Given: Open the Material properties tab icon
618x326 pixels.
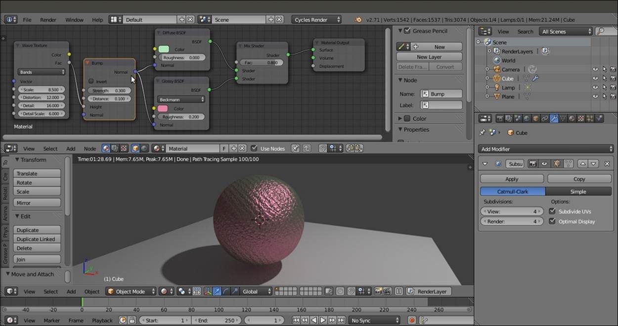Looking at the screenshot, I should point(572,119).
